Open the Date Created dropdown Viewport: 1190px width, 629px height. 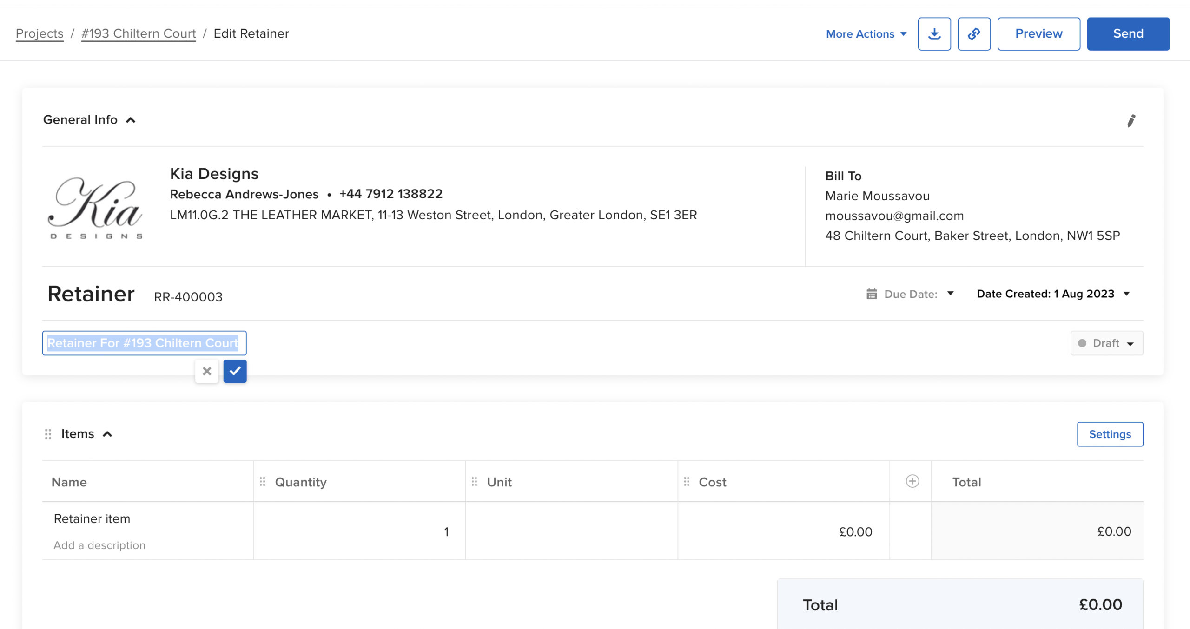(1053, 294)
